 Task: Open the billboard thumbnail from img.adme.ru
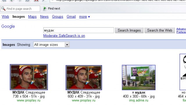pos(139,77)
